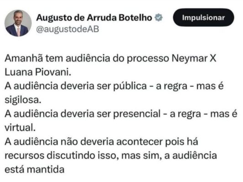The width and height of the screenshot is (243, 182).
Task: Click the word discutindo in the tweet
Action: pos(71,156)
